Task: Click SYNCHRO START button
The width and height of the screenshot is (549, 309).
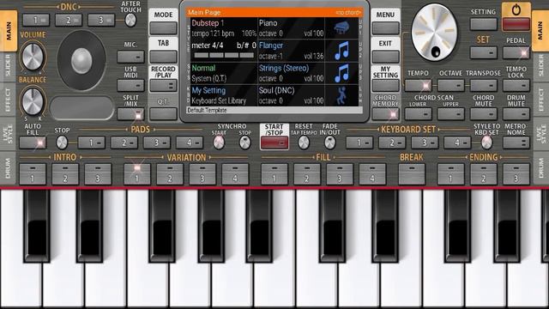Action: (219, 142)
